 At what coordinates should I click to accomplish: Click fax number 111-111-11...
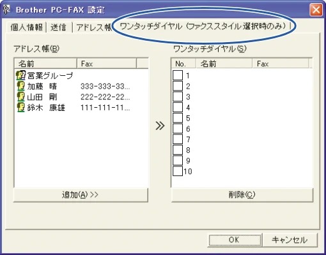point(105,108)
